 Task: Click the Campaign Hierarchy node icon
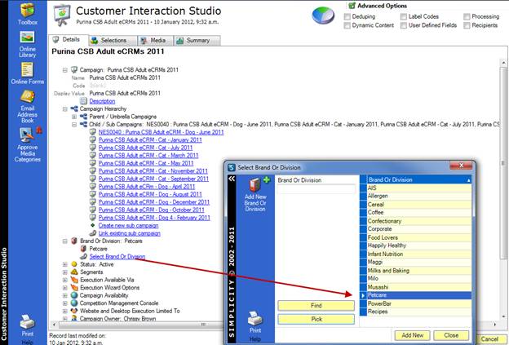click(x=74, y=108)
